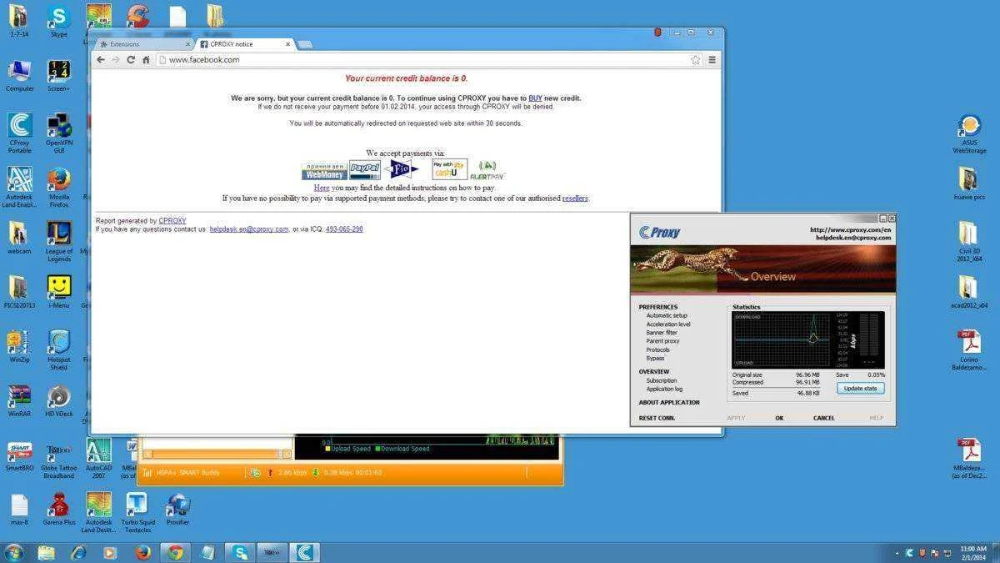Viewport: 1000px width, 563px height.
Task: Open the CPROXY link in the report footer
Action: [x=172, y=221]
